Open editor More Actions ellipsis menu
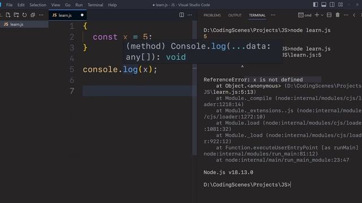Viewport: 362px width, 203px height. [190, 15]
